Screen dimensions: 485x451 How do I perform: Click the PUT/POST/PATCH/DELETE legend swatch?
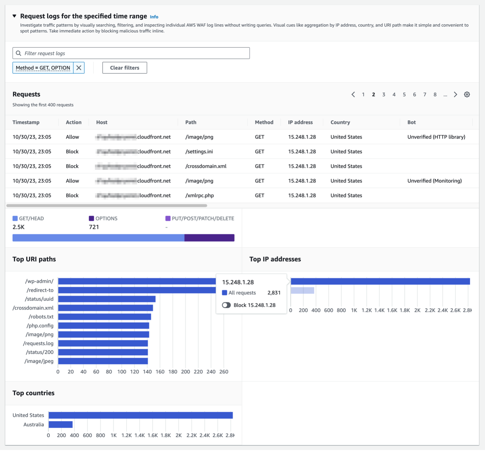pyautogui.click(x=168, y=218)
